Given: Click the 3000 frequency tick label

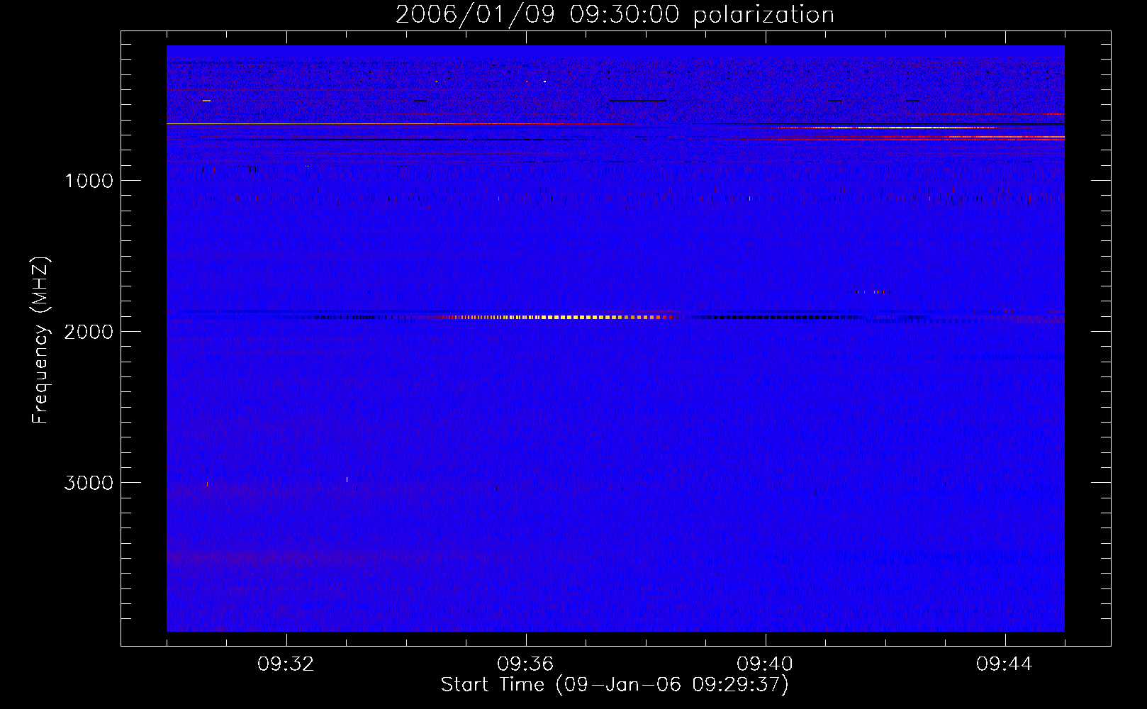Looking at the screenshot, I should pyautogui.click(x=89, y=483).
